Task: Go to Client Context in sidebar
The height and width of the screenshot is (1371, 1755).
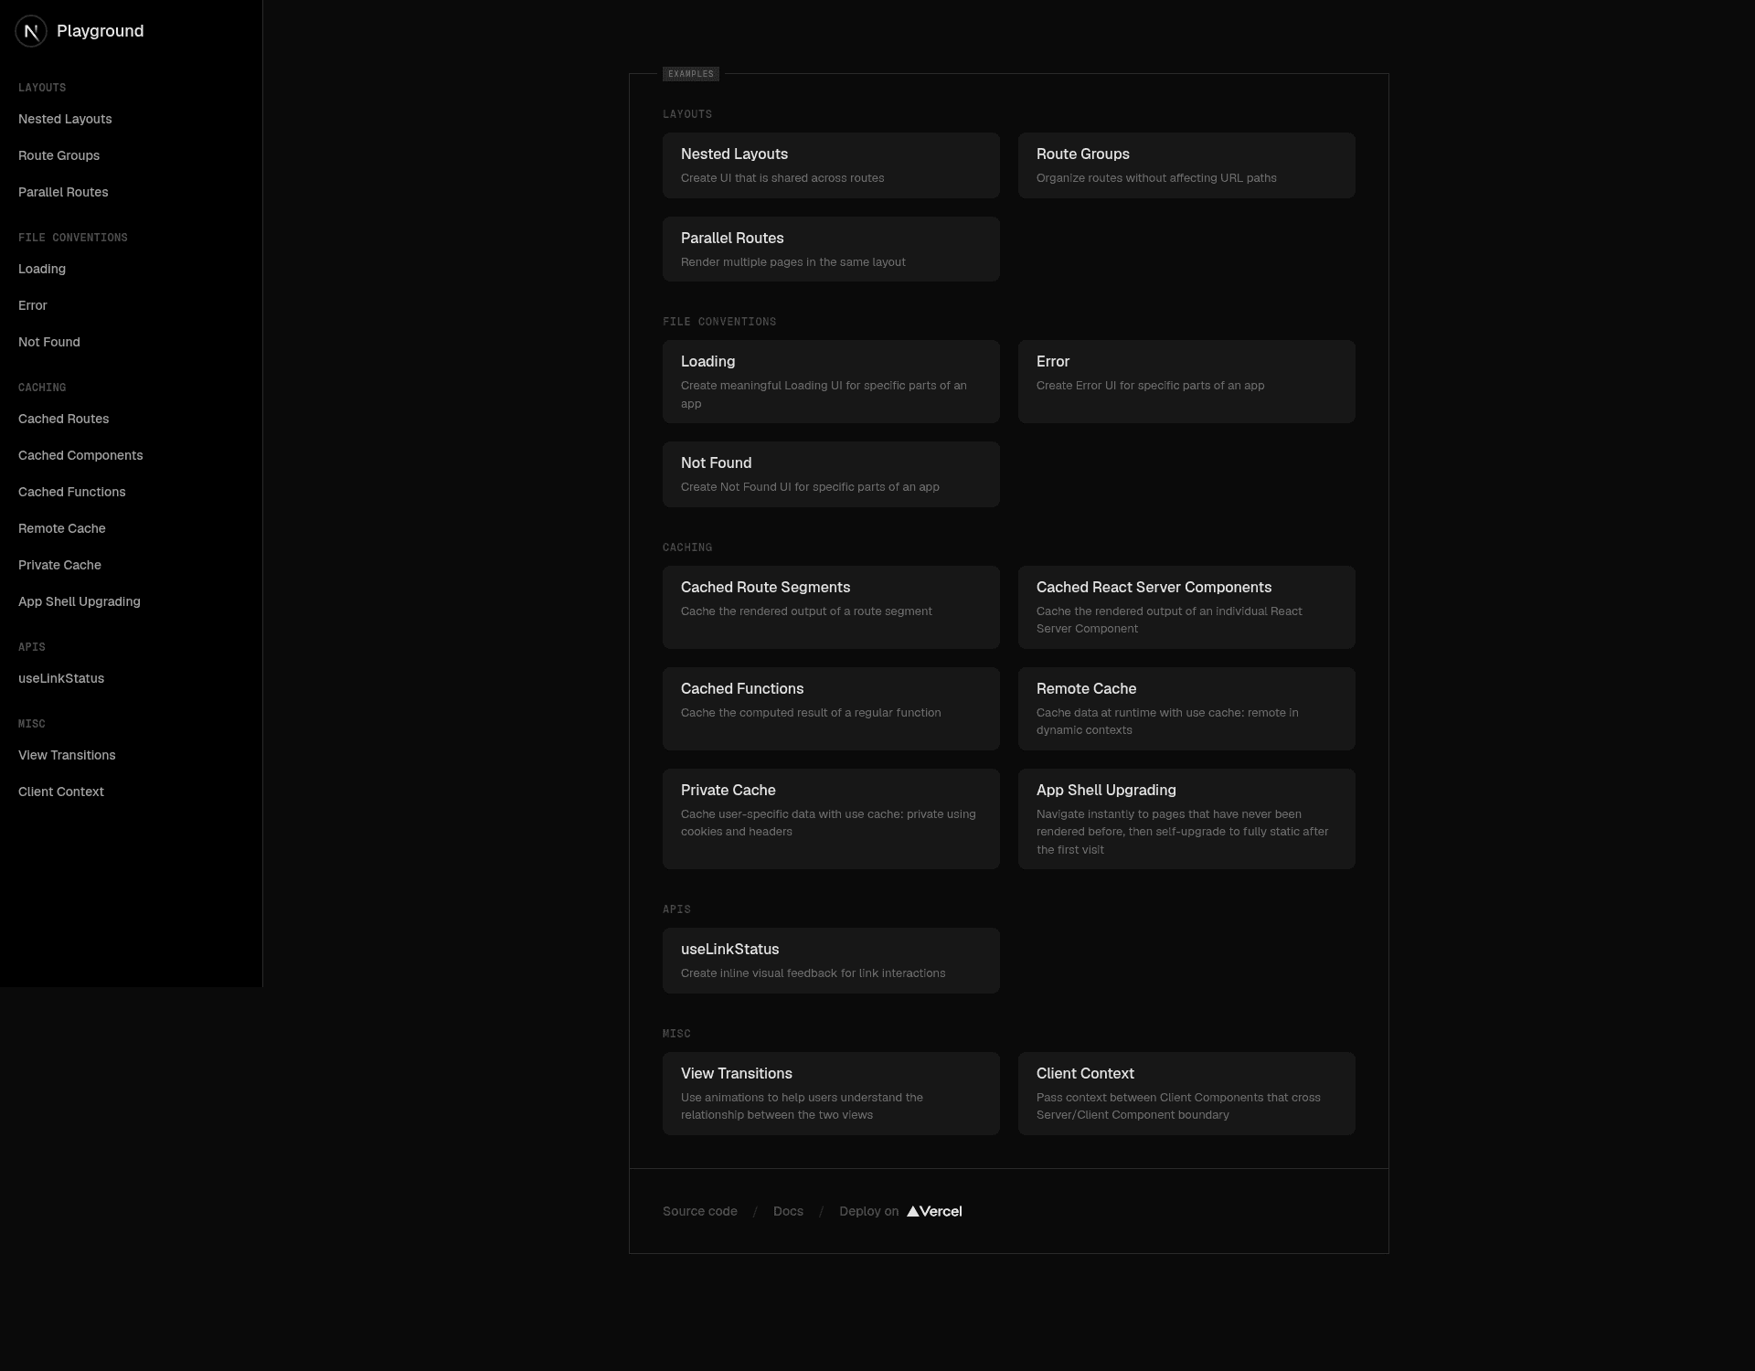Action: pyautogui.click(x=61, y=792)
